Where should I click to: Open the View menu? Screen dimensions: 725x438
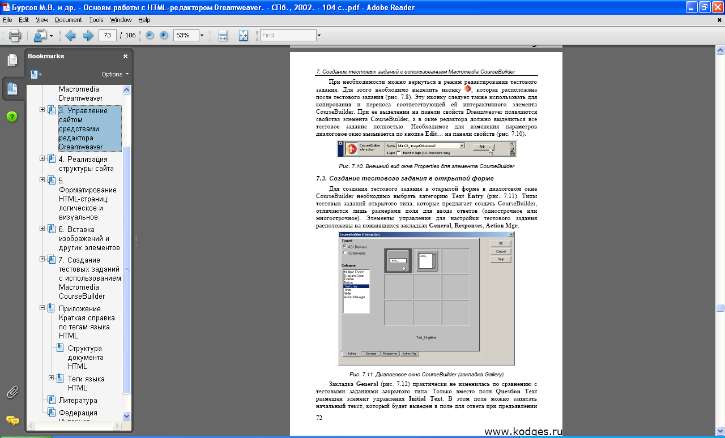[42, 20]
